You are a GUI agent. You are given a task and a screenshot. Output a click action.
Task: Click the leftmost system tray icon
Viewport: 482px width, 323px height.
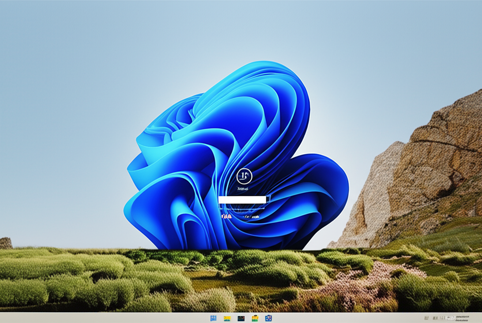pos(426,318)
